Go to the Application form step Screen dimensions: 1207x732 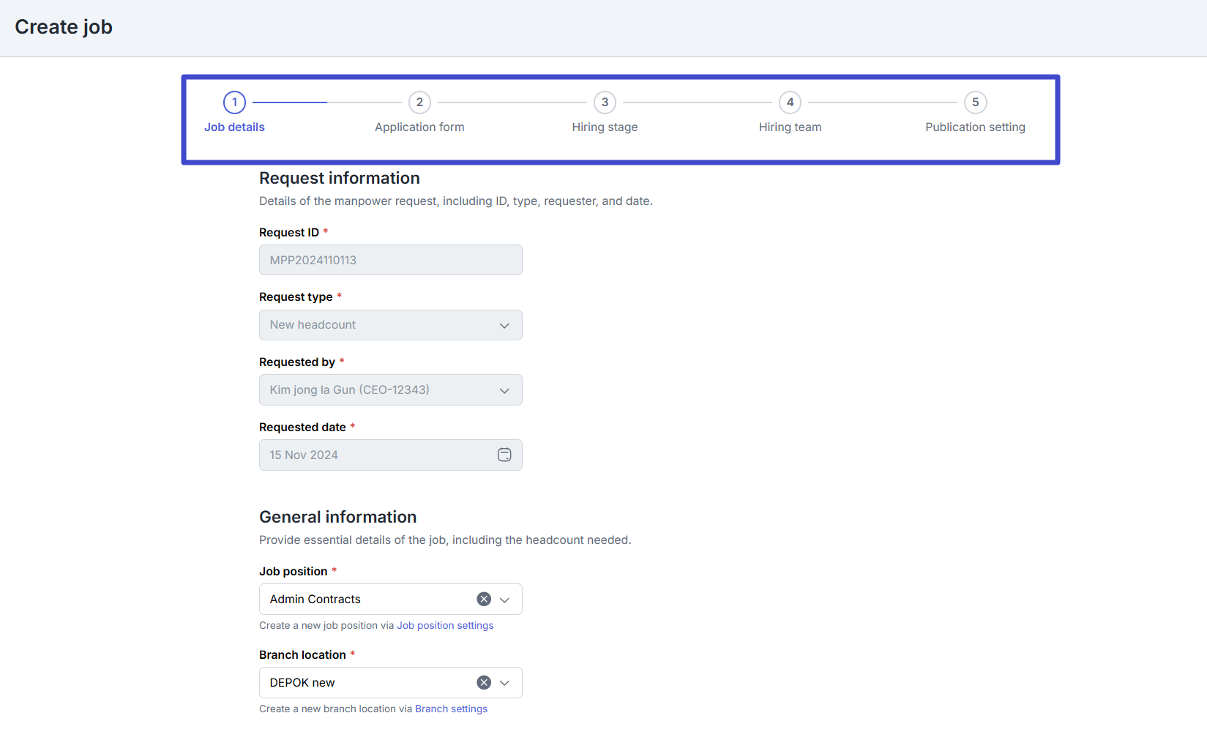point(419,127)
